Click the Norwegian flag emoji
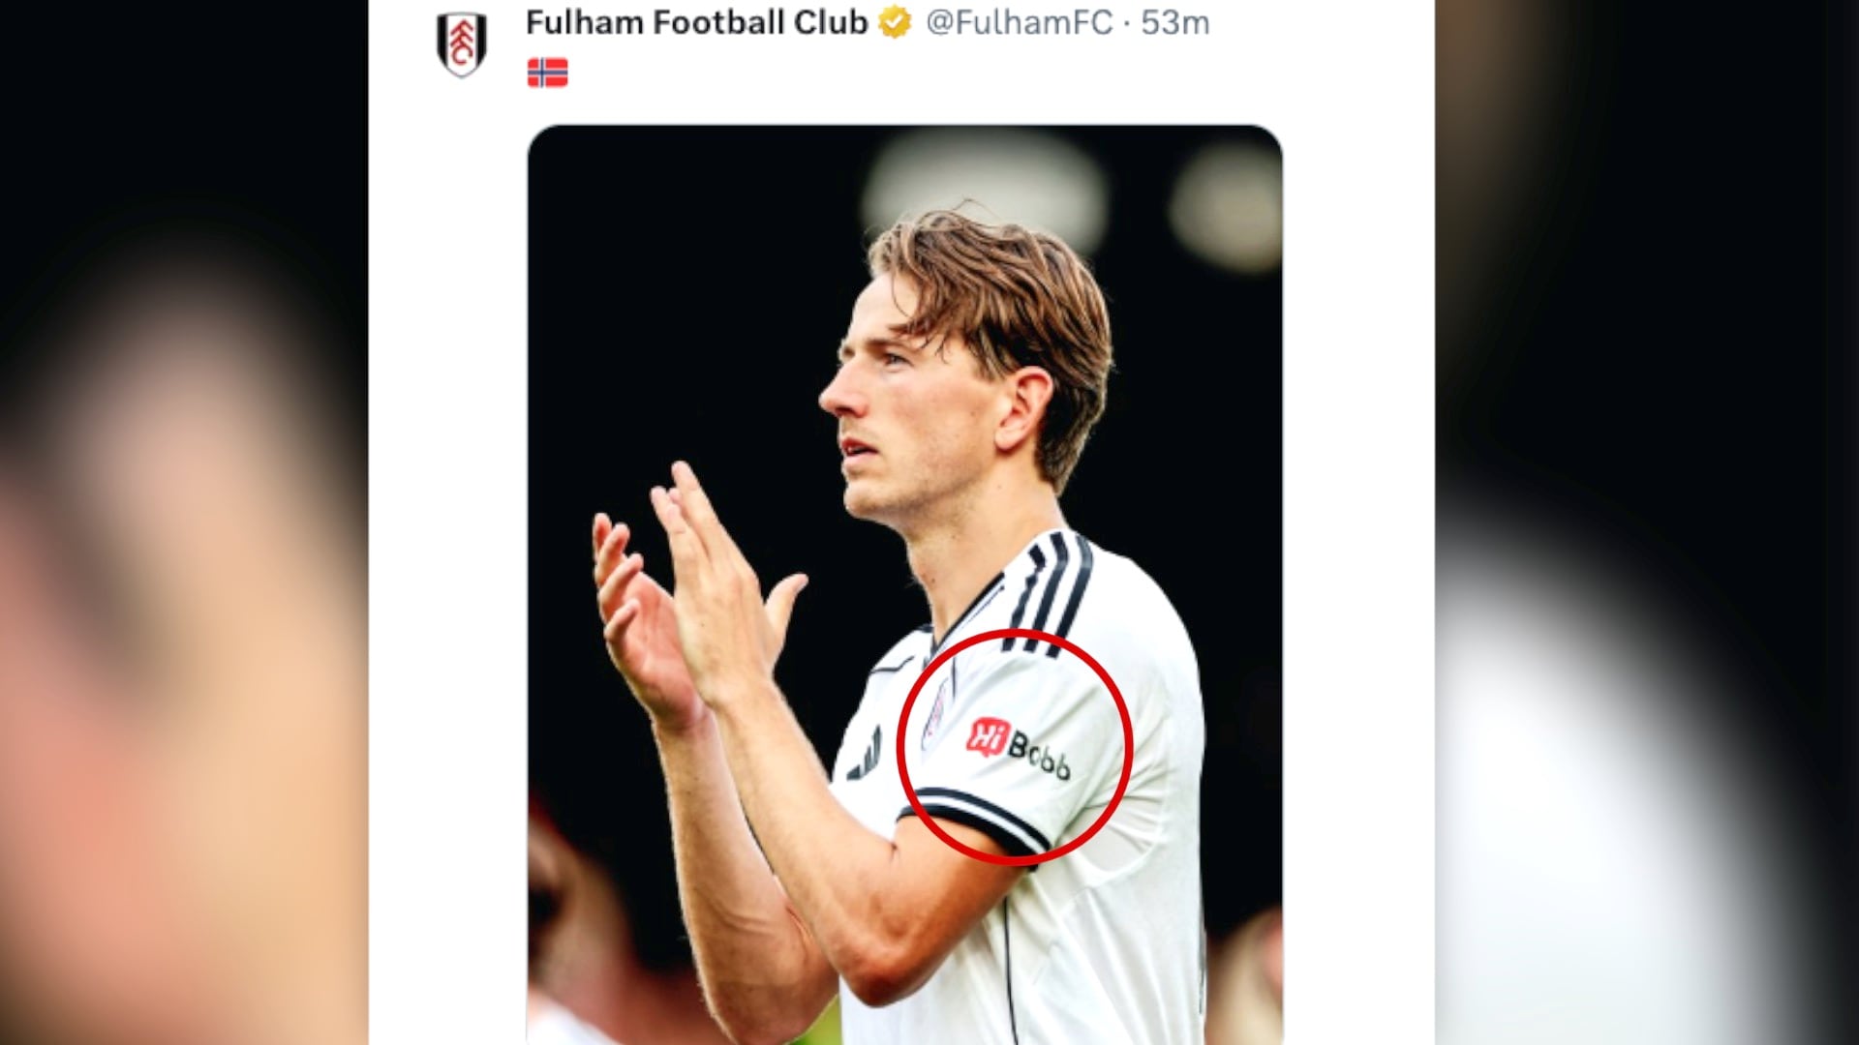The image size is (1859, 1045). tap(547, 73)
